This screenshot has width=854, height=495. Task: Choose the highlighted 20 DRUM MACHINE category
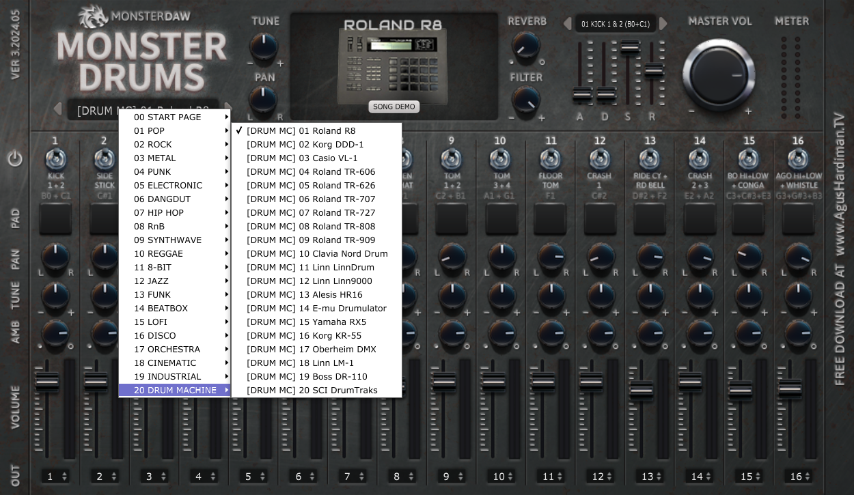point(175,390)
